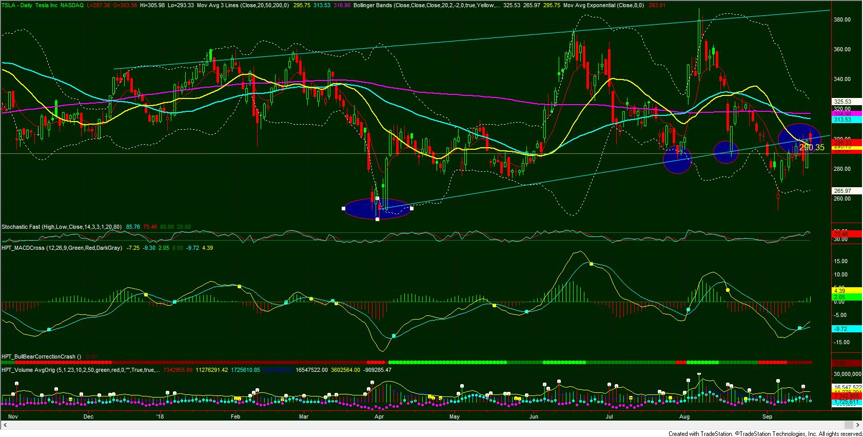
Task: Click the red 75.46 stochastic value in the header
Action: tap(150, 227)
